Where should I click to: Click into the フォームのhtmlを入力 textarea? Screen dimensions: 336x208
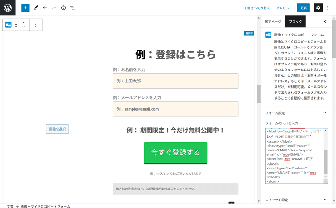294,155
